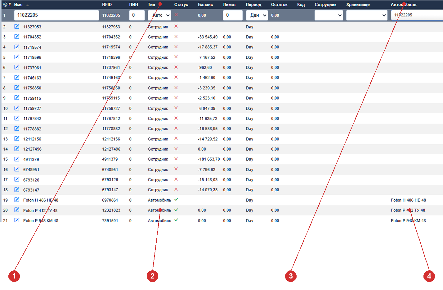
Task: Open the edit icon for Foton P 412 TY 48
Action: [17, 210]
